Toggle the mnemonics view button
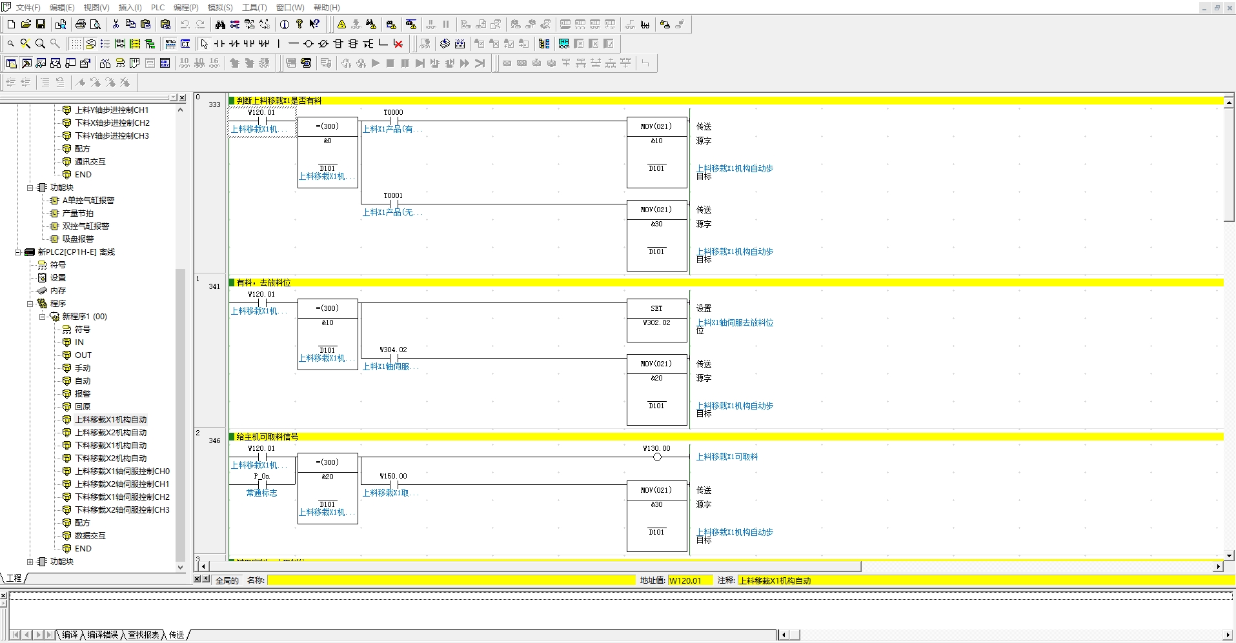 tap(150, 63)
